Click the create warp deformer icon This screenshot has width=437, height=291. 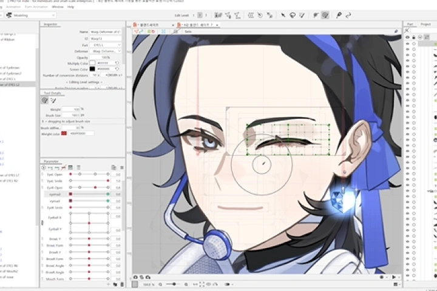click(251, 15)
